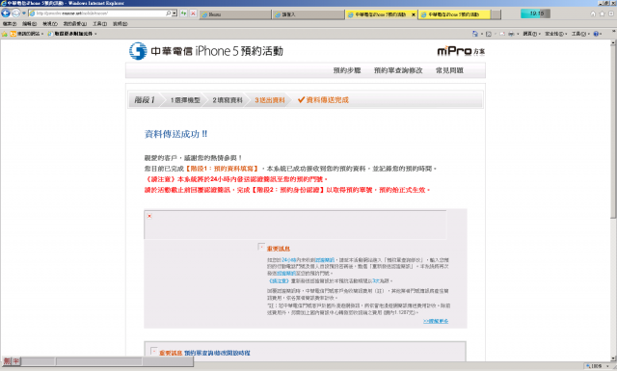Click step 1 選擇機型 in progress bar

click(185, 100)
